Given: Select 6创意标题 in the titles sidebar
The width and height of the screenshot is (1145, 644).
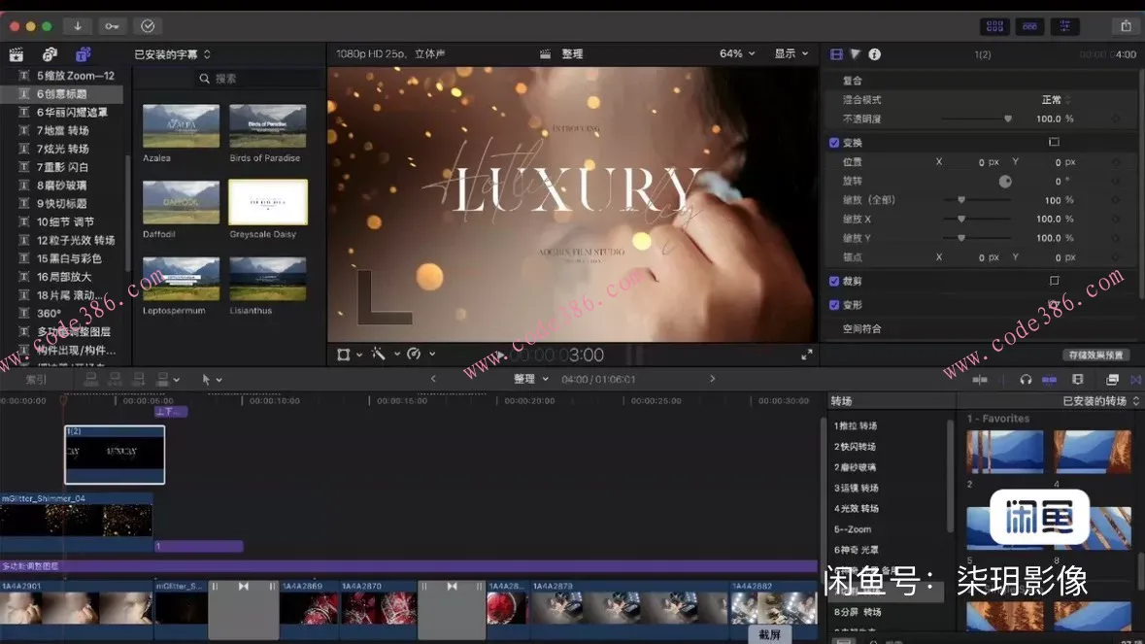Looking at the screenshot, I should (x=62, y=94).
